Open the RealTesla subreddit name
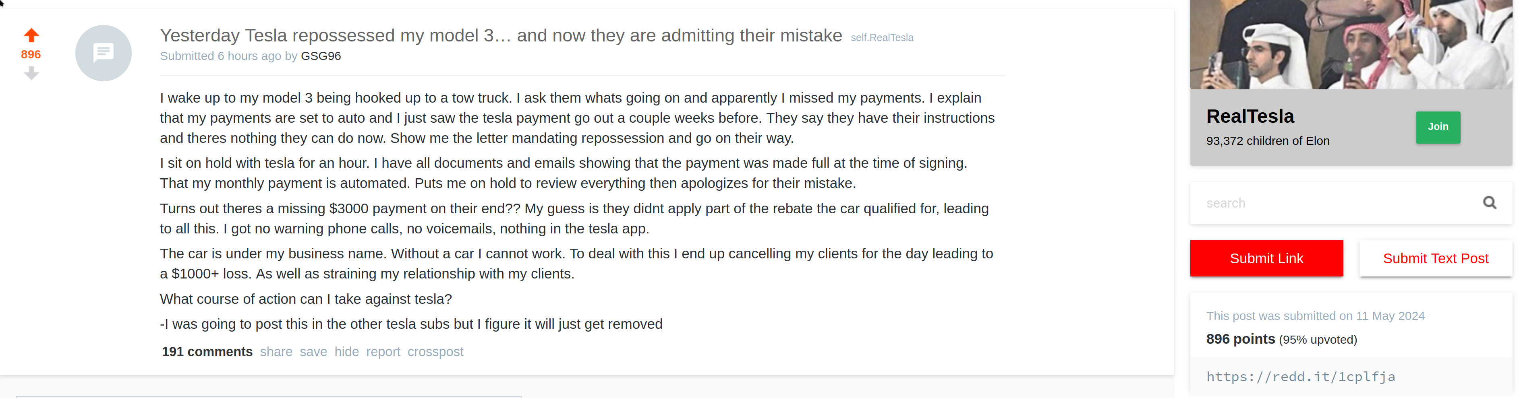Screen dimensions: 1519x398 coord(1250,116)
